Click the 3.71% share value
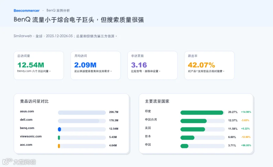This screenshot has height=167, width=273. click(232, 145)
